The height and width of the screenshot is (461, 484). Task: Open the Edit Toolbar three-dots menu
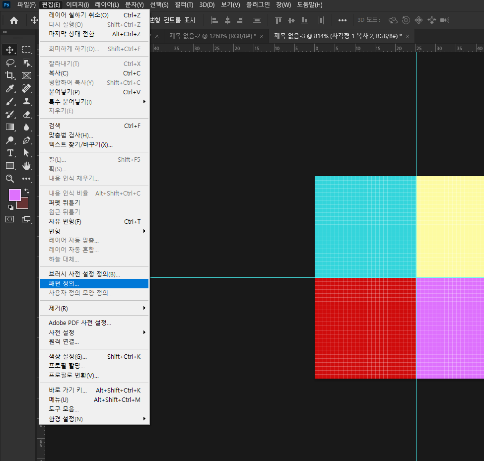click(26, 179)
